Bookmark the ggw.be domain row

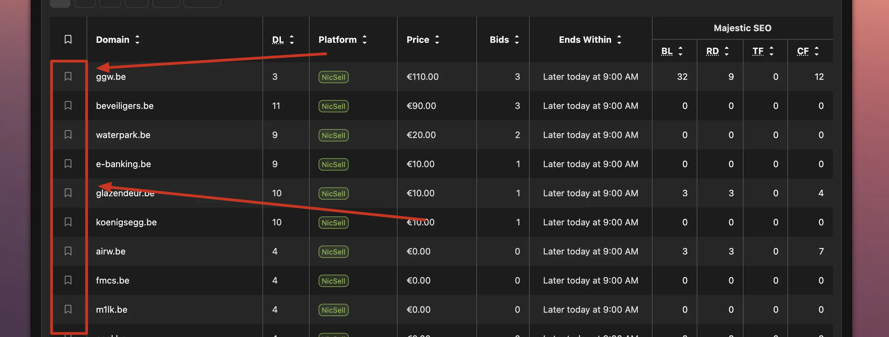68,76
